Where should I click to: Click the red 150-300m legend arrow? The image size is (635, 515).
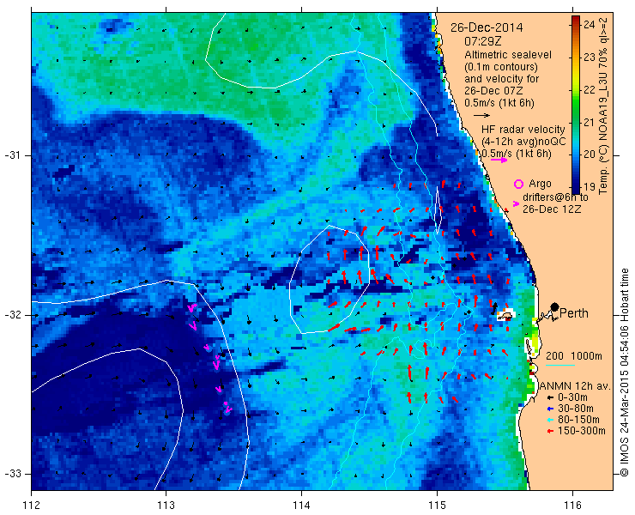pyautogui.click(x=549, y=432)
